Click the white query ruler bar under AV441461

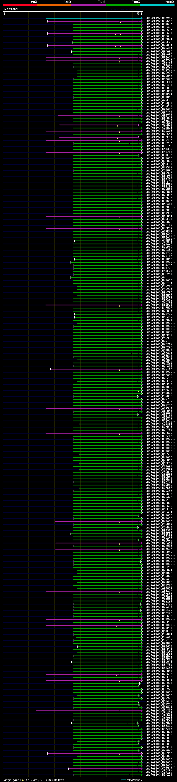73,12
